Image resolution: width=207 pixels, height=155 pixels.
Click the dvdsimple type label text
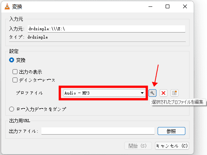38,37
